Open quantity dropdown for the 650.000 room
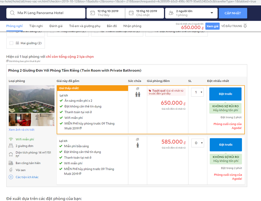The width and height of the screenshot is (261, 201). coord(197,92)
